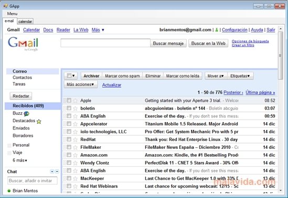Open the Menu menu
This screenshot has width=288, height=198.
(x=12, y=14)
